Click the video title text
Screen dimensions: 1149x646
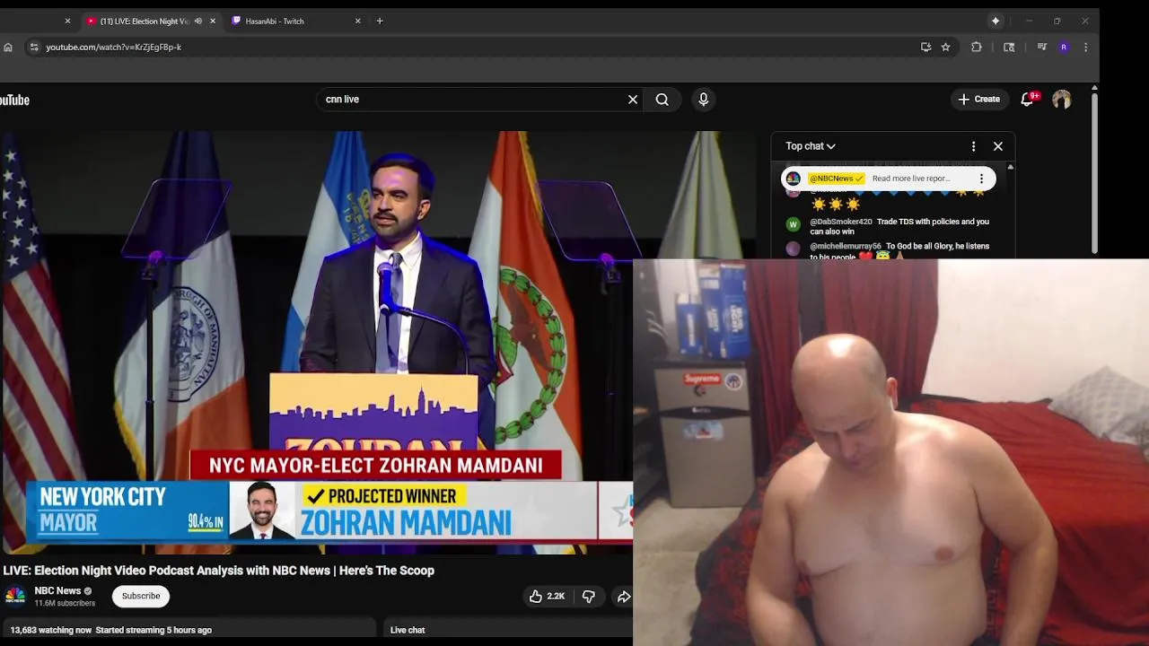pos(218,571)
